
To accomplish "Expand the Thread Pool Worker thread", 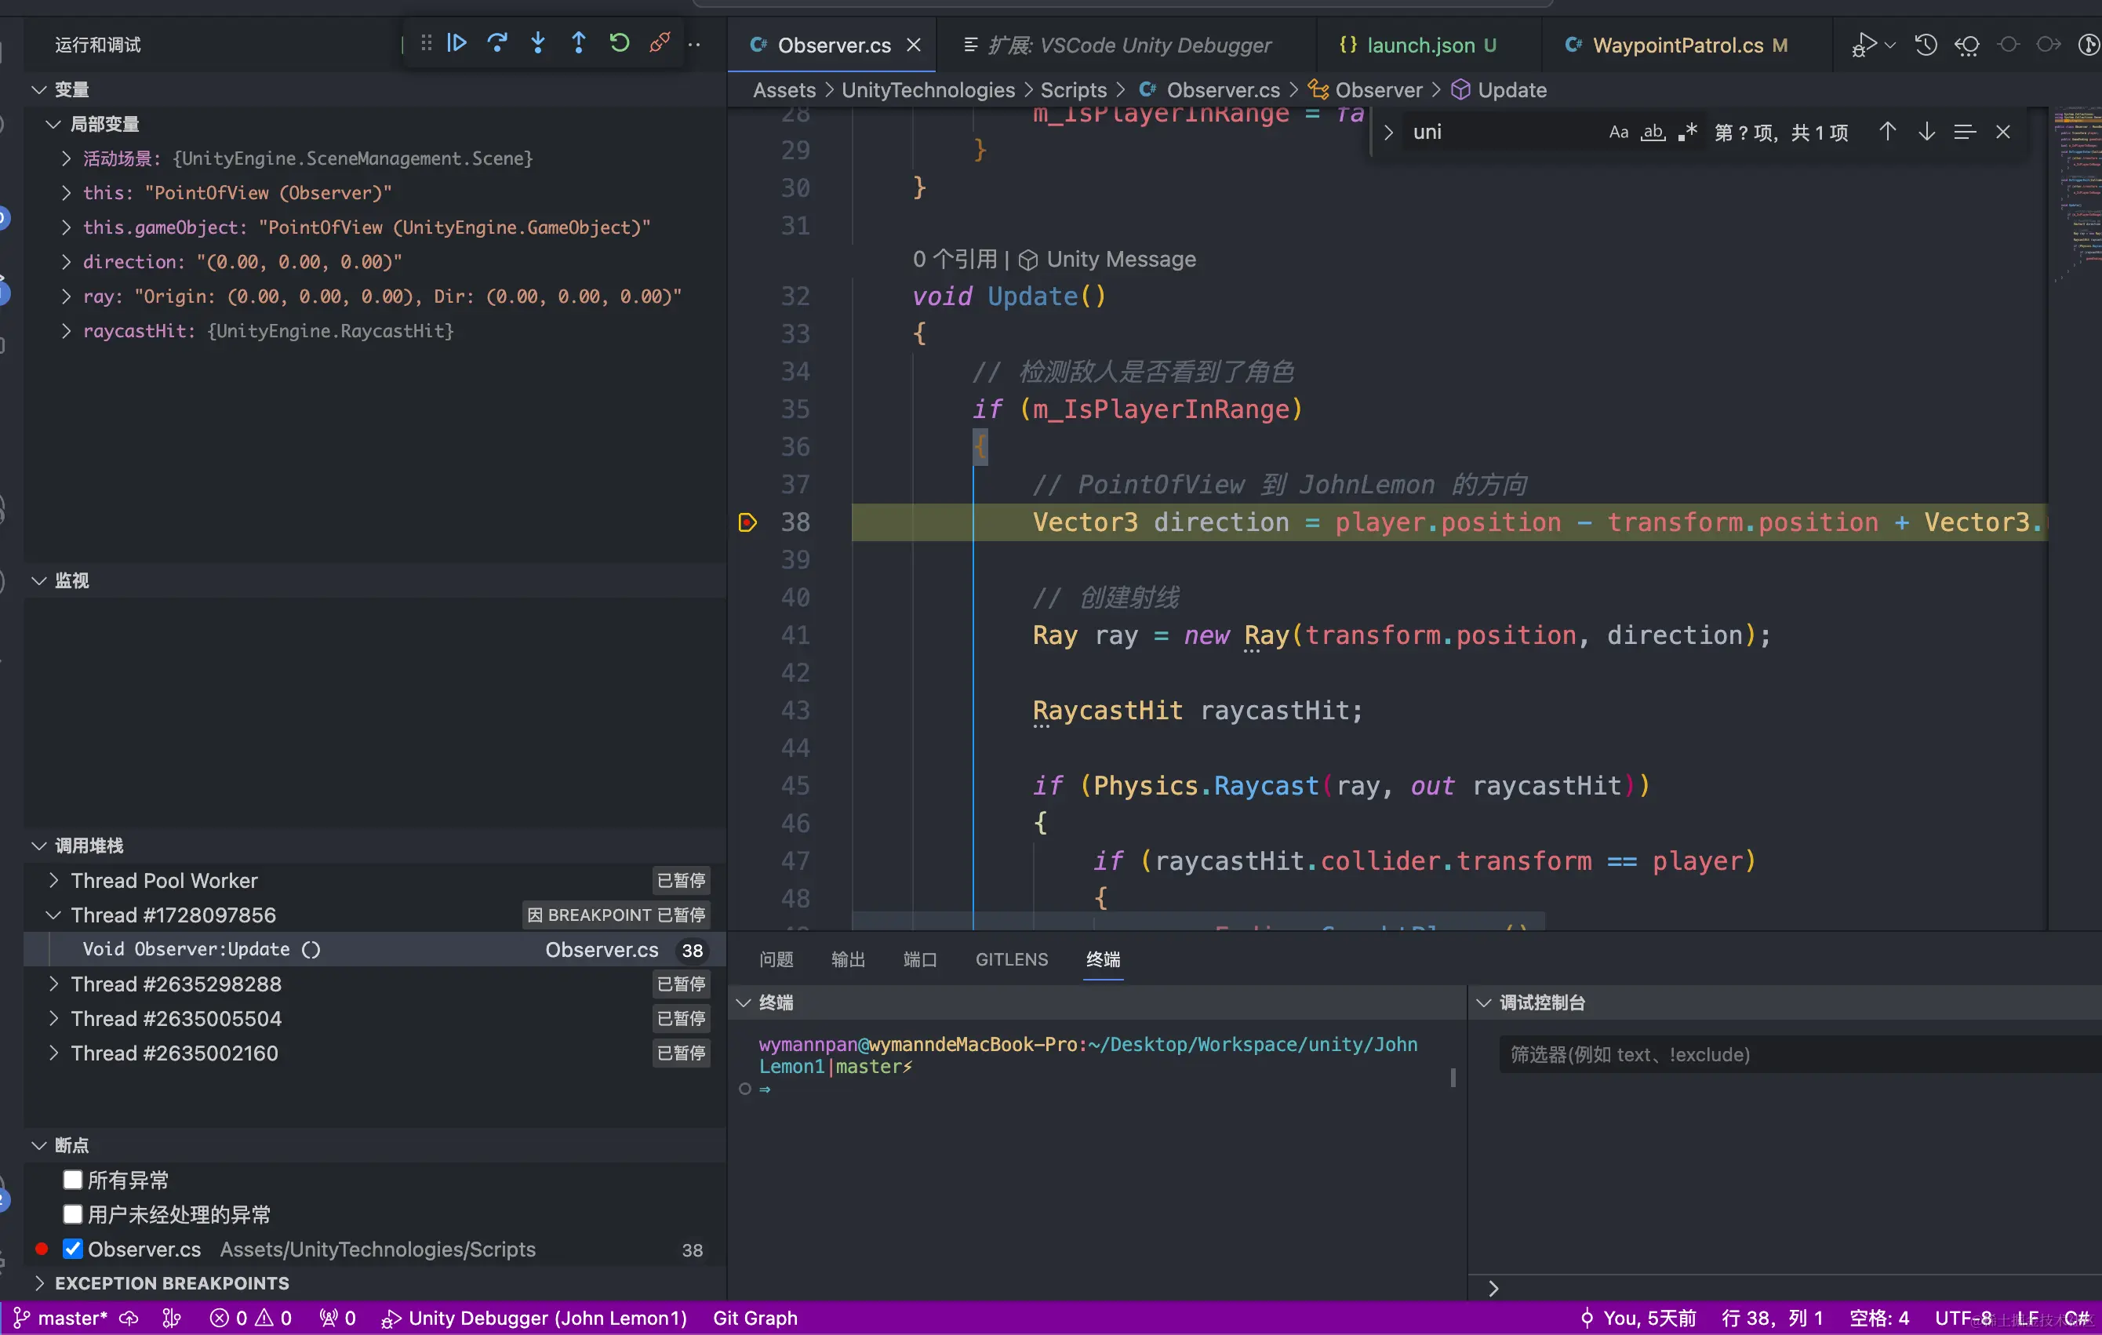I will [54, 880].
